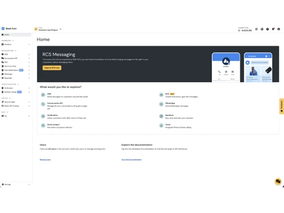284x213 pixels.
Task: Open the Home item in sidebar
Action: (x=16, y=35)
